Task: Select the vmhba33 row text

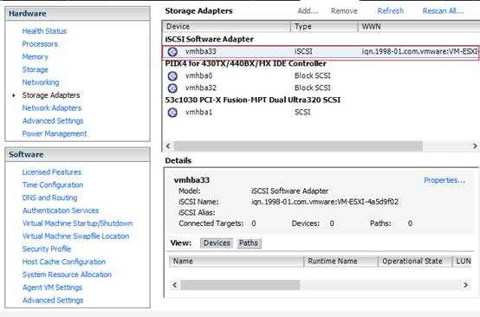Action: coord(201,51)
